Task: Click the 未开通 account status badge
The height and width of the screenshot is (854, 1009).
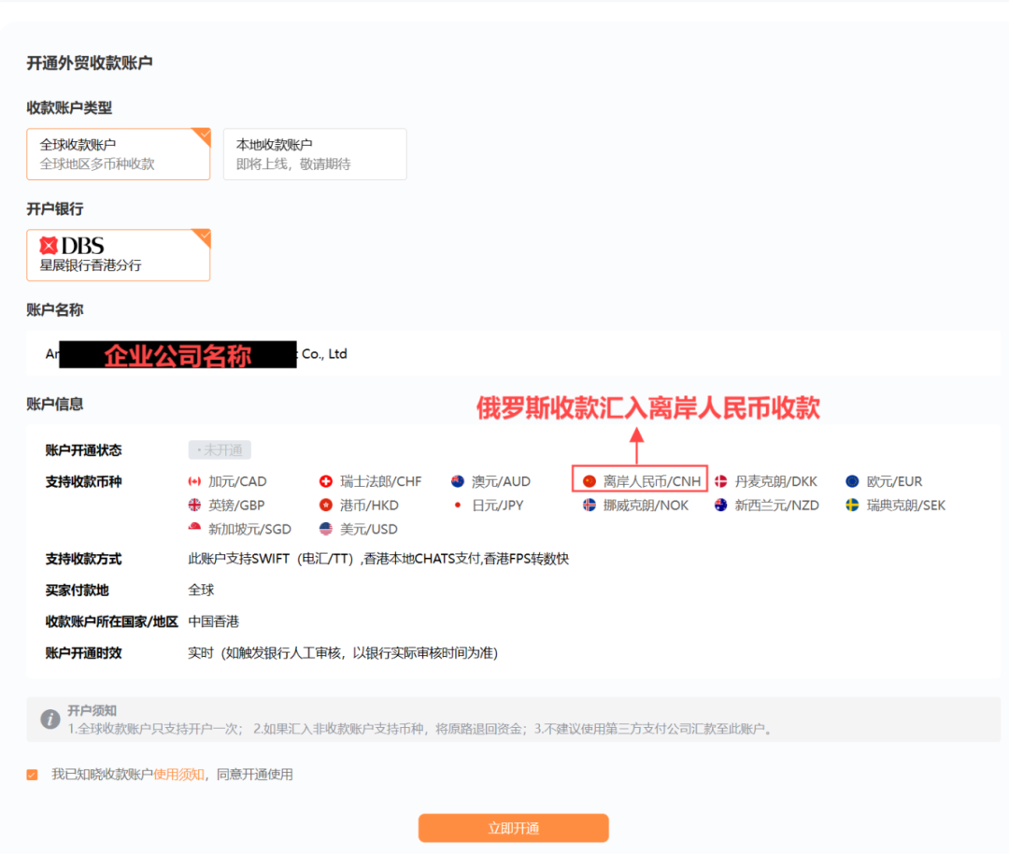Action: [x=220, y=450]
